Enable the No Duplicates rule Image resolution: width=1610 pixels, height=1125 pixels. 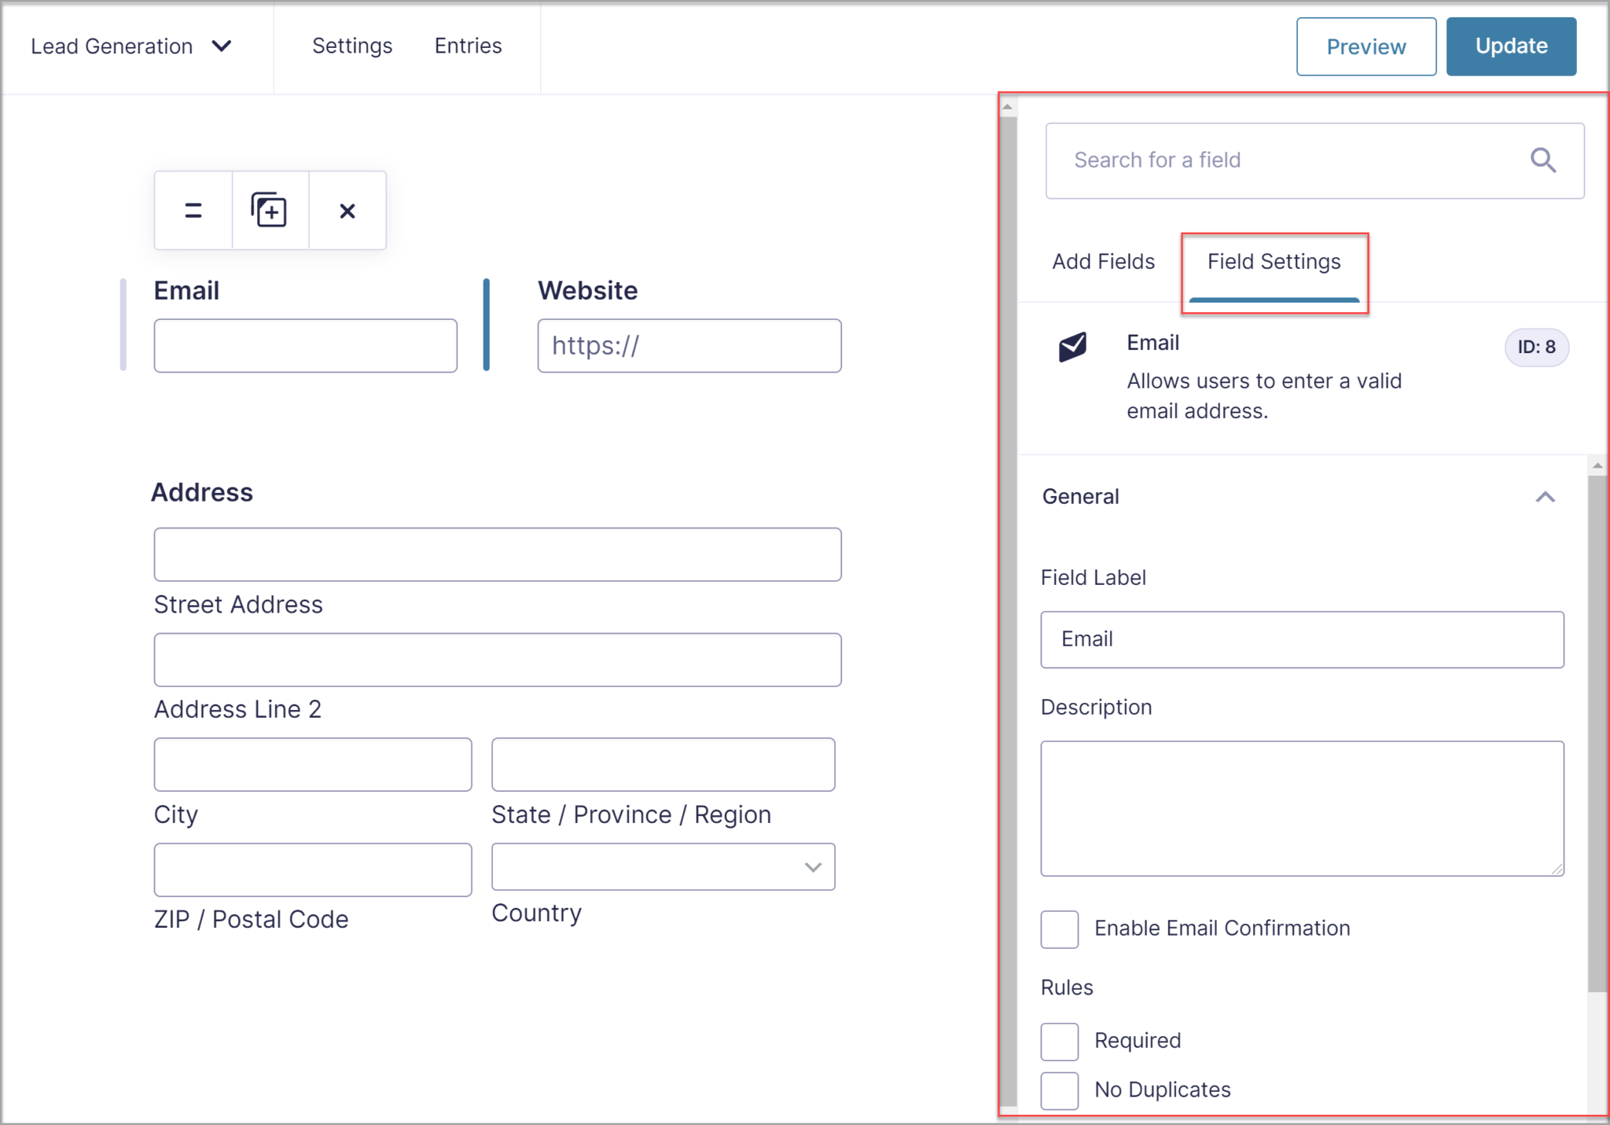point(1059,1090)
